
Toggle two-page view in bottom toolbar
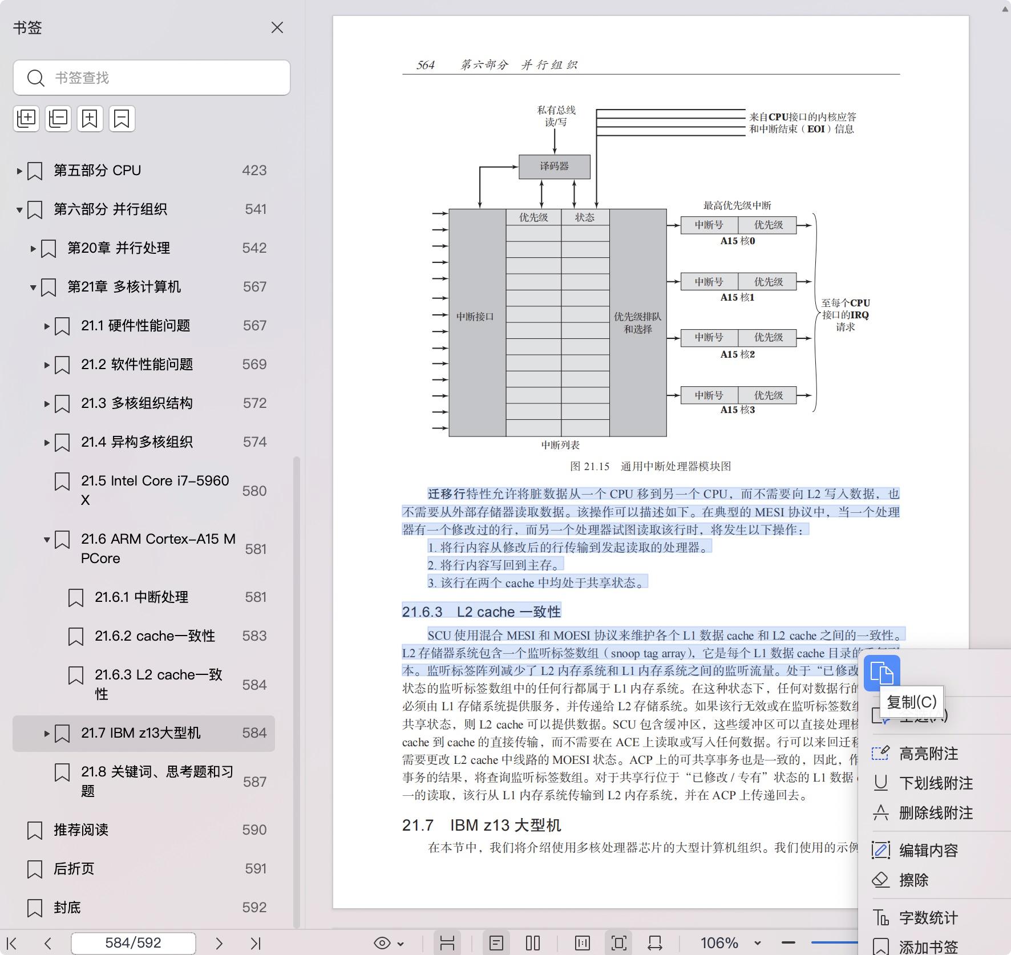[x=532, y=942]
